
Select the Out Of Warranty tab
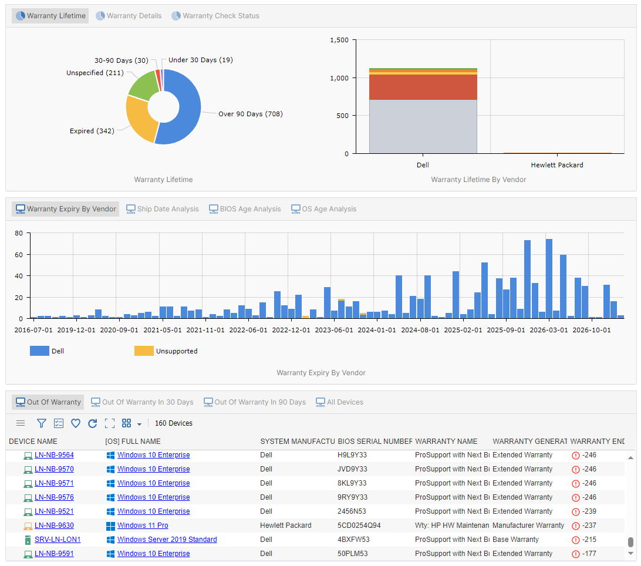(x=48, y=402)
